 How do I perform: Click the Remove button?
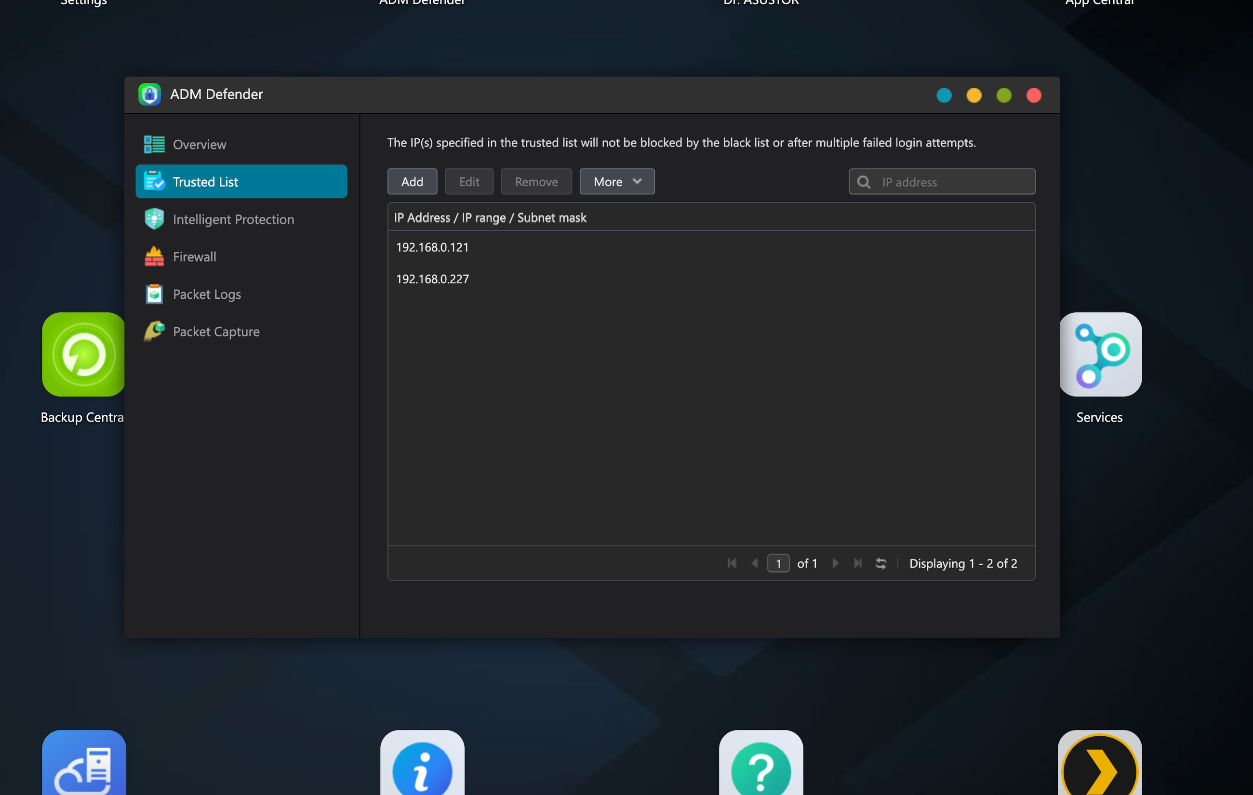(536, 182)
